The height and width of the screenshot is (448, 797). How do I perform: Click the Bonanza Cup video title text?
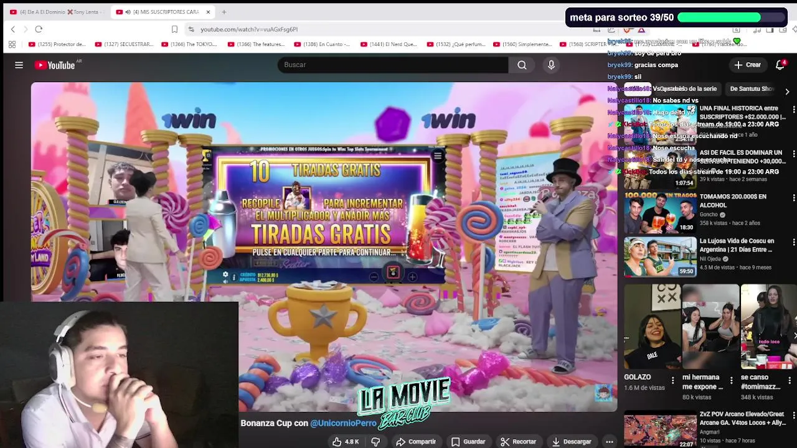point(309,423)
